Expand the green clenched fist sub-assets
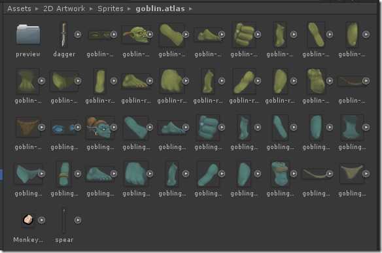Screen dimensions: 382x253 [258, 35]
